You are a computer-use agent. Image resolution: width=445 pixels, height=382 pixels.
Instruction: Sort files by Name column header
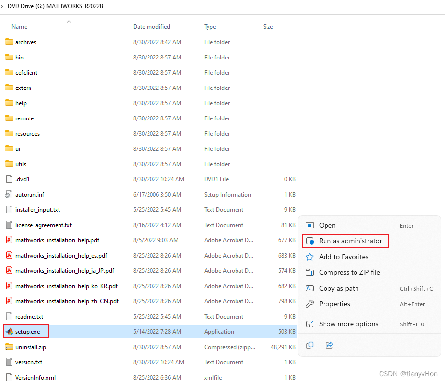pyautogui.click(x=19, y=27)
